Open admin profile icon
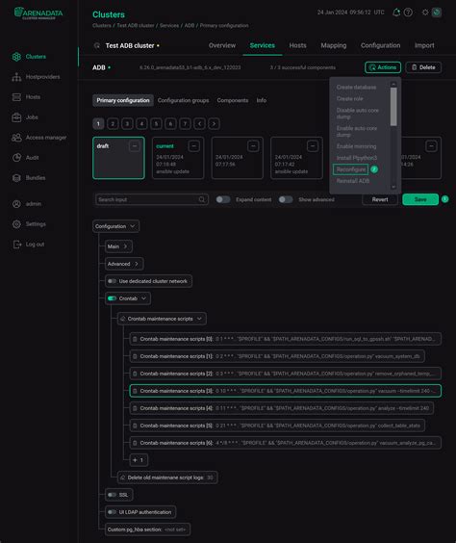Image resolution: width=456 pixels, height=543 pixels. [x=16, y=204]
